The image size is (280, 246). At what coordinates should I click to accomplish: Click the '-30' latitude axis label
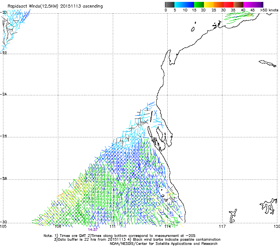tap(4, 222)
